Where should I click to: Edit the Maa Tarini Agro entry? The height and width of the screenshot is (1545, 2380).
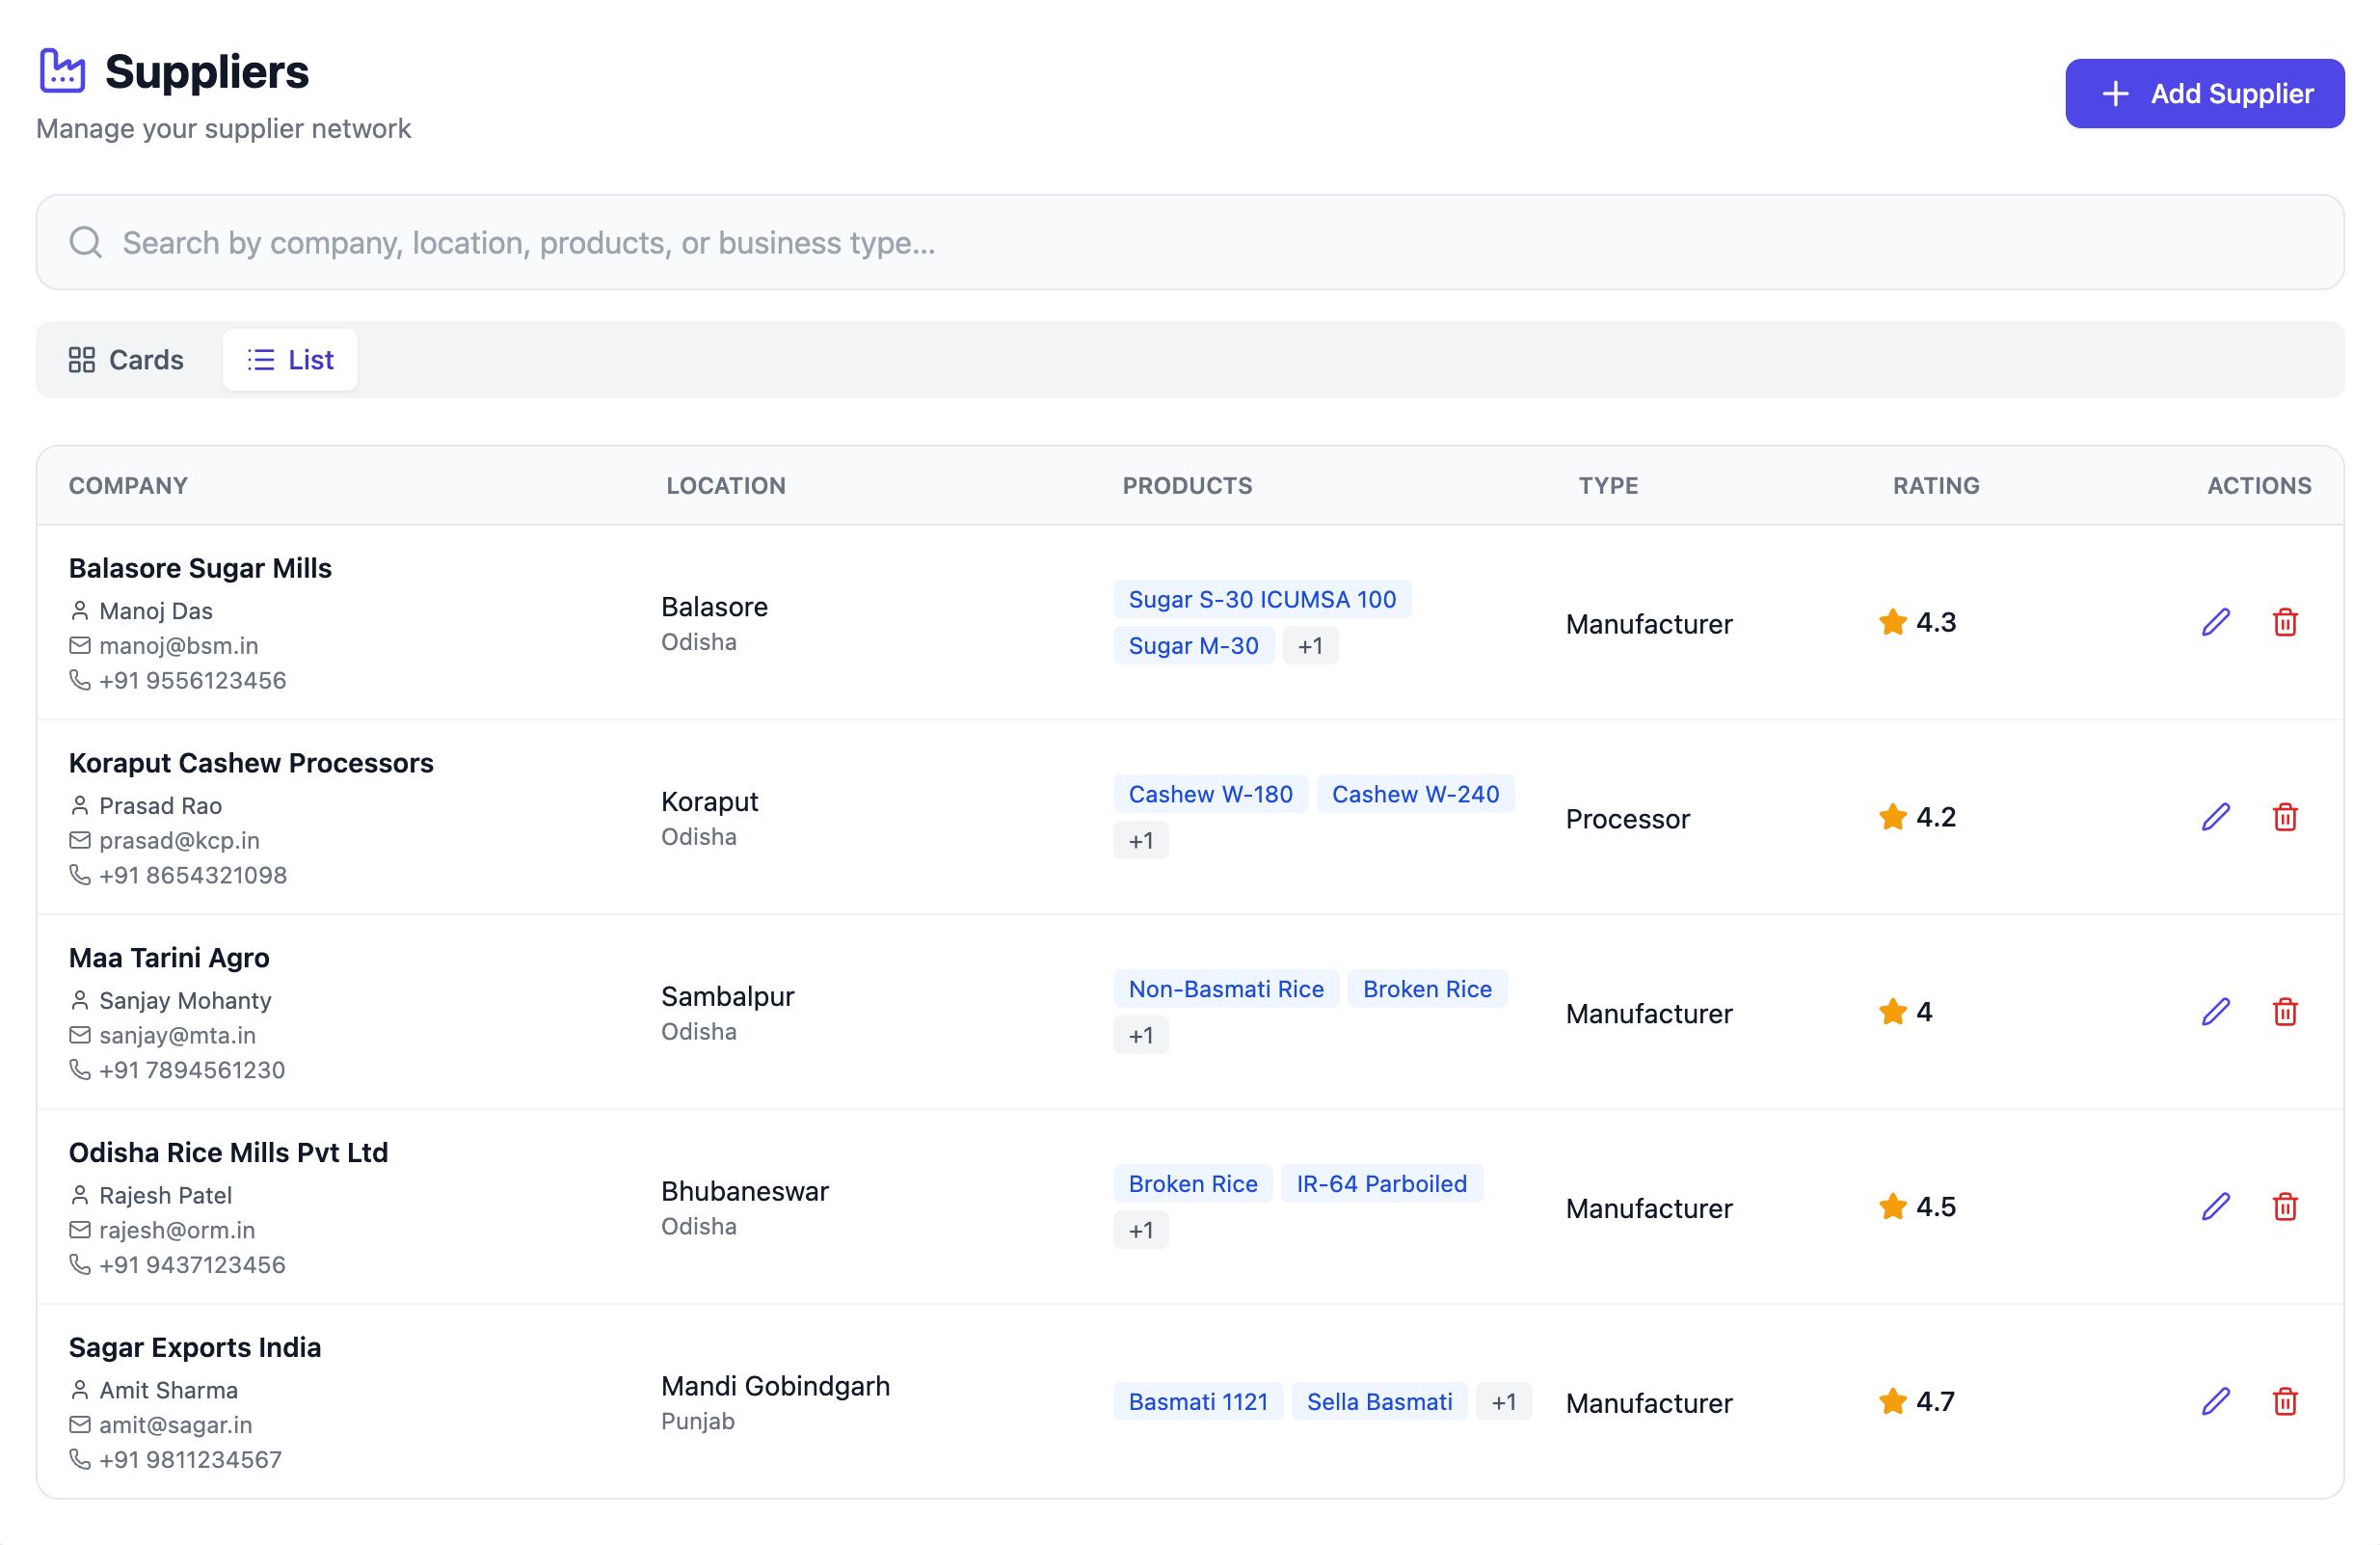click(x=2216, y=1012)
